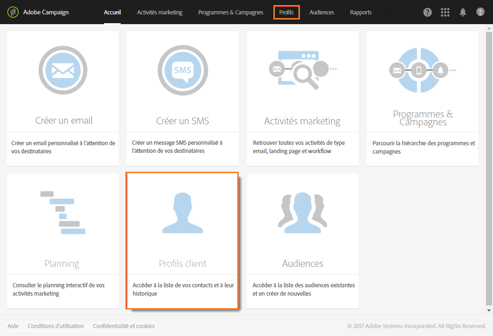This screenshot has height=336, width=493.
Task: Open the Planning card title
Action: (62, 264)
